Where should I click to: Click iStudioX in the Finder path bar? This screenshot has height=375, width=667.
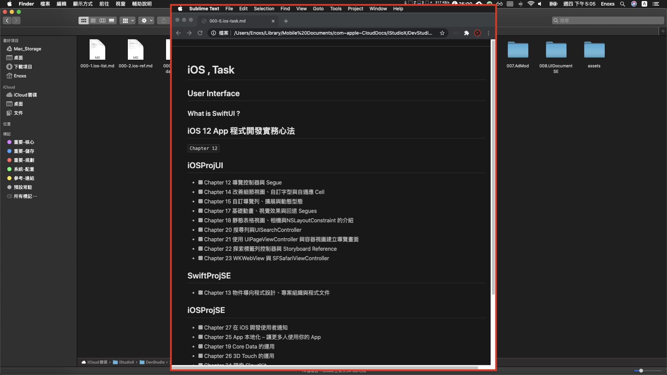tap(124, 362)
